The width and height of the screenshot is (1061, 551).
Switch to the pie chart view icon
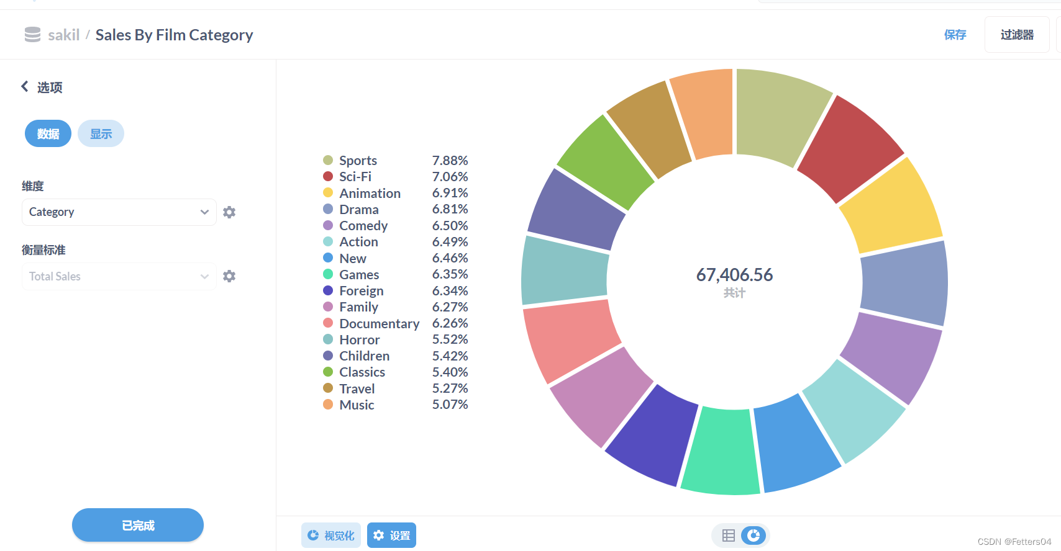pos(754,535)
